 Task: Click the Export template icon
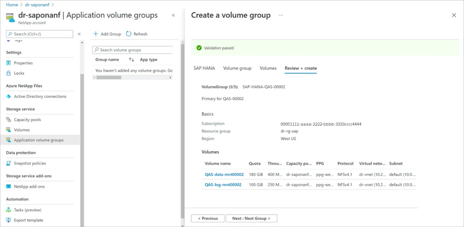(9, 220)
